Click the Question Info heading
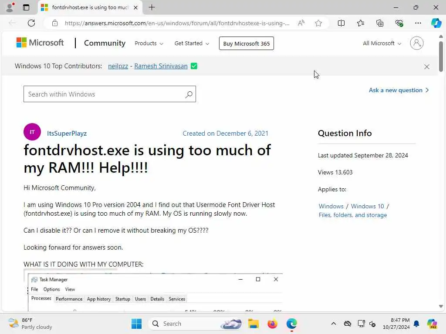 pyautogui.click(x=345, y=133)
